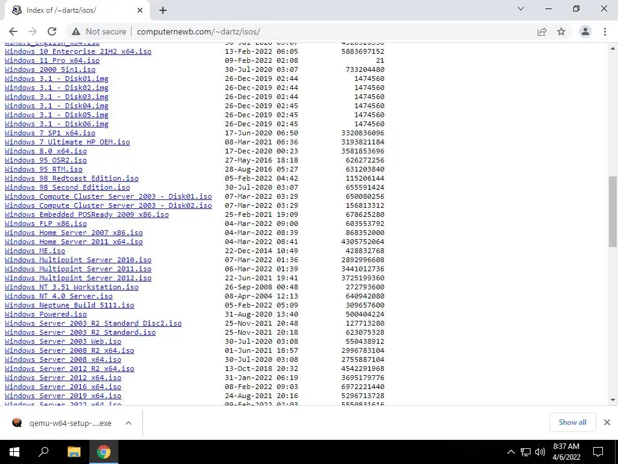Click the Forward navigation arrow
Image resolution: width=618 pixels, height=464 pixels.
(x=33, y=31)
